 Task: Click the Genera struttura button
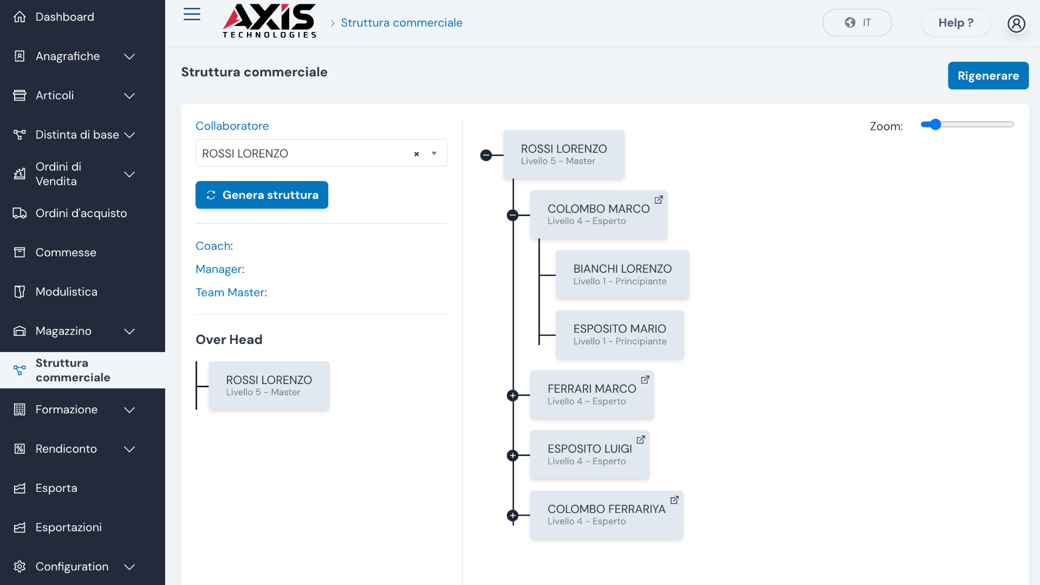(x=262, y=195)
